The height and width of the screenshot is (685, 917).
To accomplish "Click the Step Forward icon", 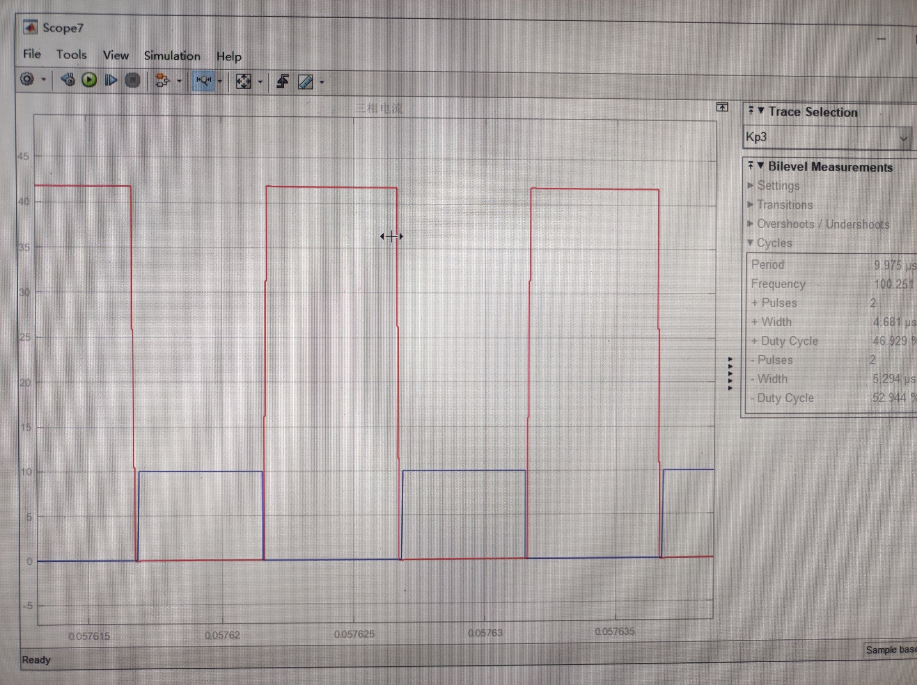I will [x=111, y=81].
